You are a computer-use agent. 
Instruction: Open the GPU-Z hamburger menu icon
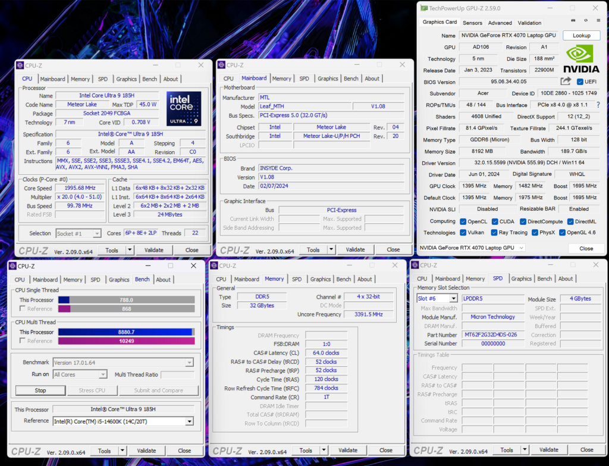coord(598,21)
